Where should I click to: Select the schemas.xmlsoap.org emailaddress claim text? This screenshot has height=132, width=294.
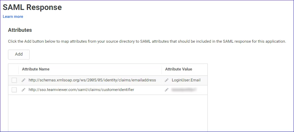92,80
